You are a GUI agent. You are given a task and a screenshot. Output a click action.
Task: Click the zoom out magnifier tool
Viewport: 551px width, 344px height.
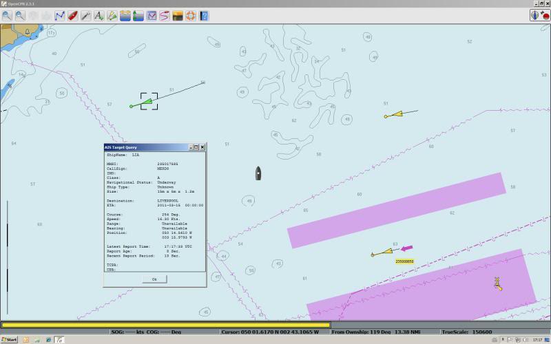20,15
